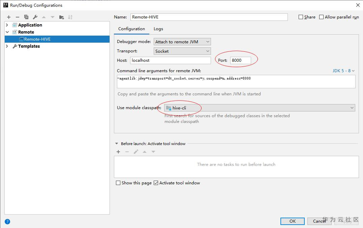Screen dimensions: 363x228
Task: Expand the Application tree node
Action: coord(7,25)
